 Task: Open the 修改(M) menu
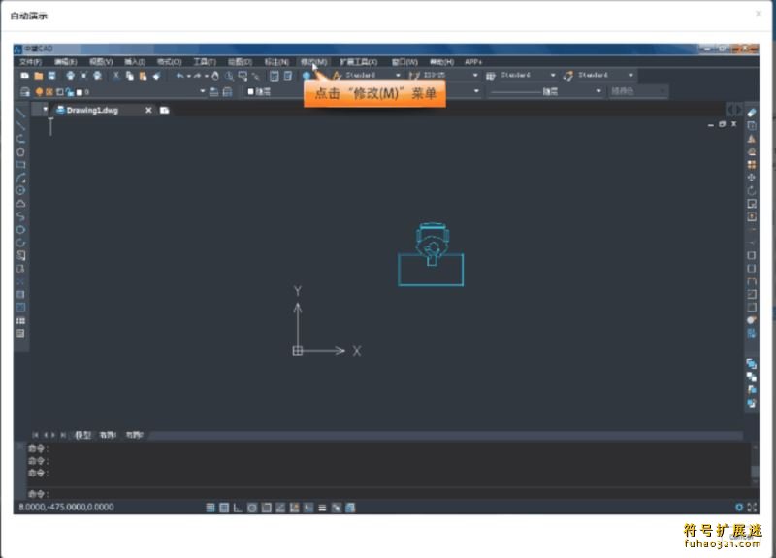[x=314, y=61]
